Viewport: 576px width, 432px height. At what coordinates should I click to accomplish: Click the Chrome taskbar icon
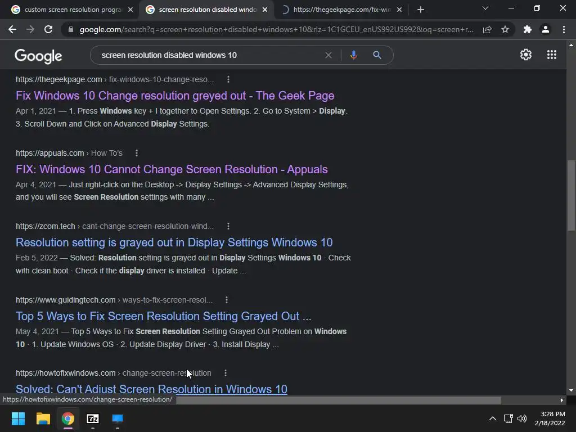[x=68, y=418]
